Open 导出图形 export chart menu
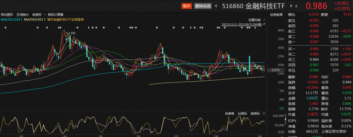 [7, 14]
